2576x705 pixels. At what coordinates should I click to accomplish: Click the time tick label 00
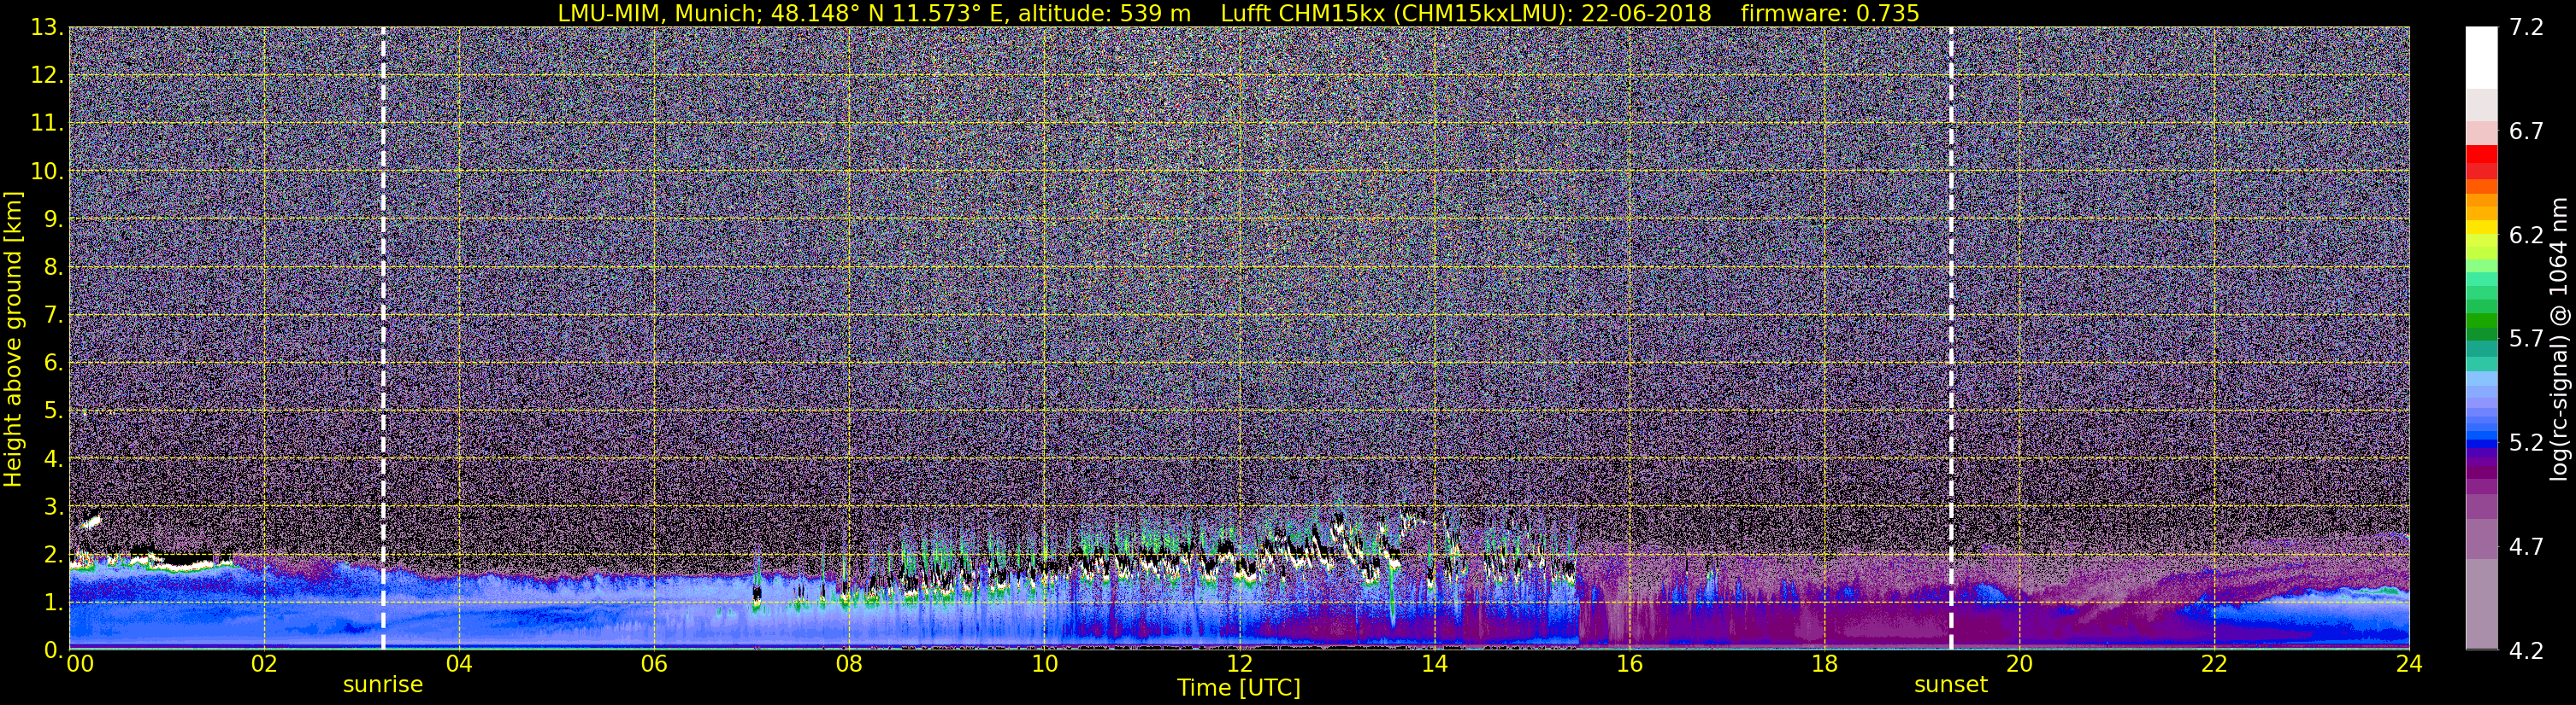click(80, 664)
